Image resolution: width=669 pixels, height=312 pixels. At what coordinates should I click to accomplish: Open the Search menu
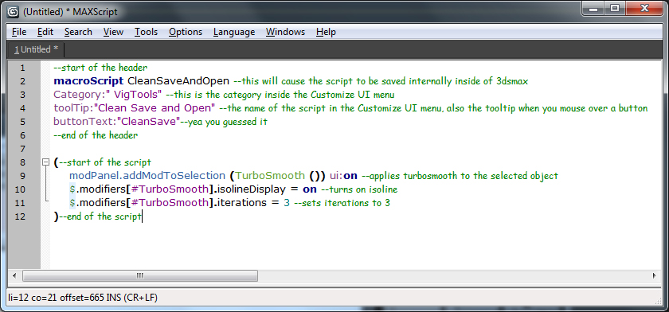[78, 32]
